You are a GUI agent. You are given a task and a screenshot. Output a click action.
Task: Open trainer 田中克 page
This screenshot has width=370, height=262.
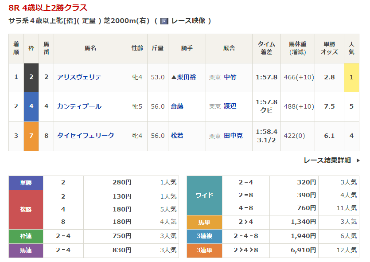click(x=233, y=136)
